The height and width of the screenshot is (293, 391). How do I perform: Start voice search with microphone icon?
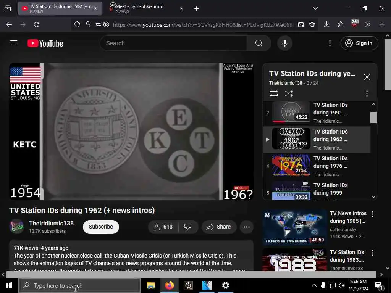pyautogui.click(x=284, y=43)
